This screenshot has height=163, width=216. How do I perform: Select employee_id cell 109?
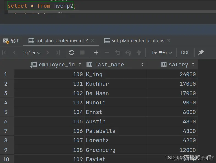click(x=49, y=159)
